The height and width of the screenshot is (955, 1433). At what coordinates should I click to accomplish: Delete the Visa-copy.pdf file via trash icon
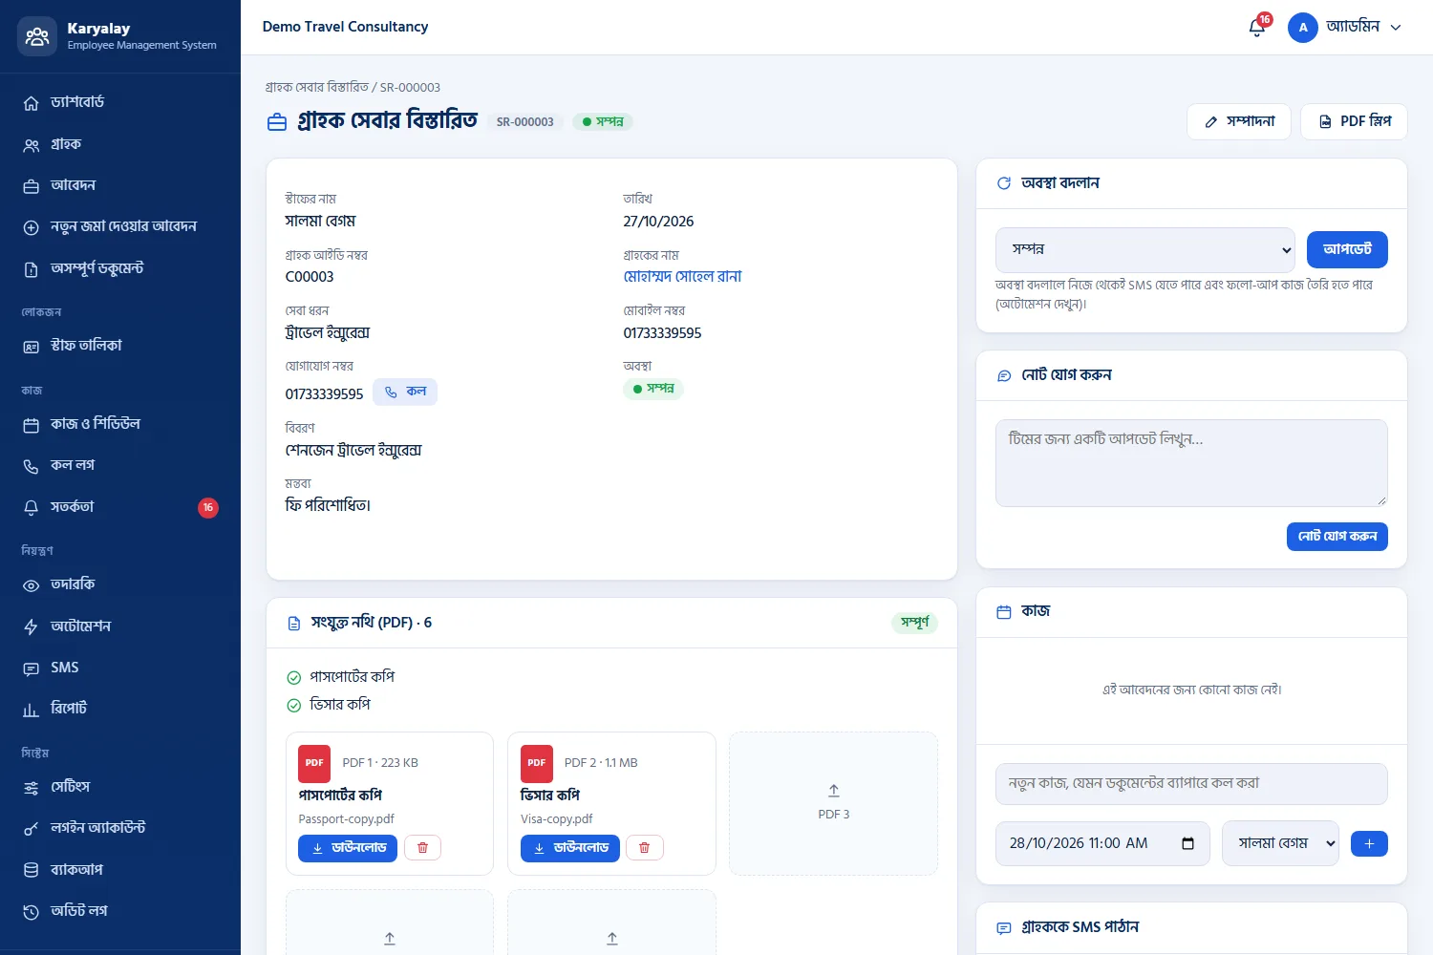tap(644, 848)
